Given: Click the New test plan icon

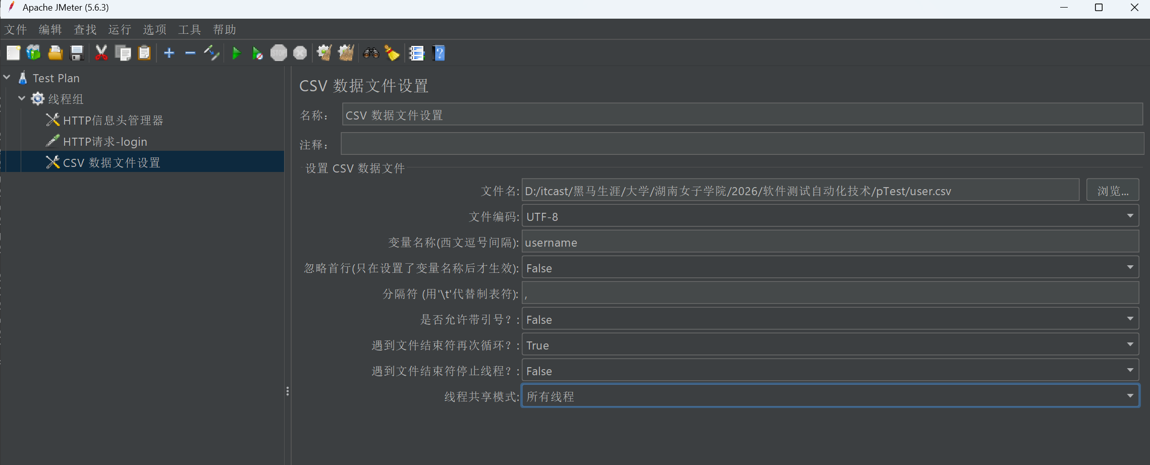Looking at the screenshot, I should 14,53.
